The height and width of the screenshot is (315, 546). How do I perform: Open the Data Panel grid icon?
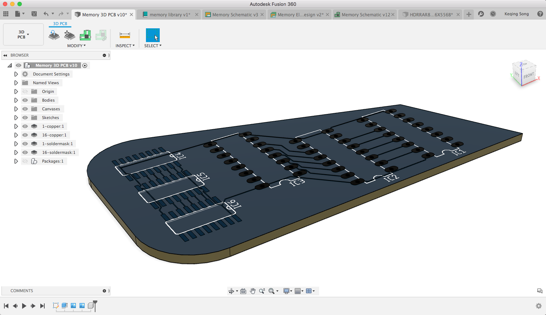6,14
